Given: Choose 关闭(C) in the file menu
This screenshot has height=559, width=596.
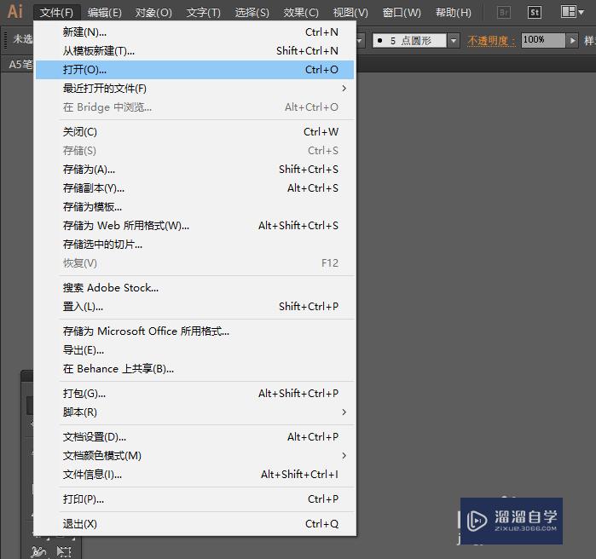Looking at the screenshot, I should pos(194,132).
